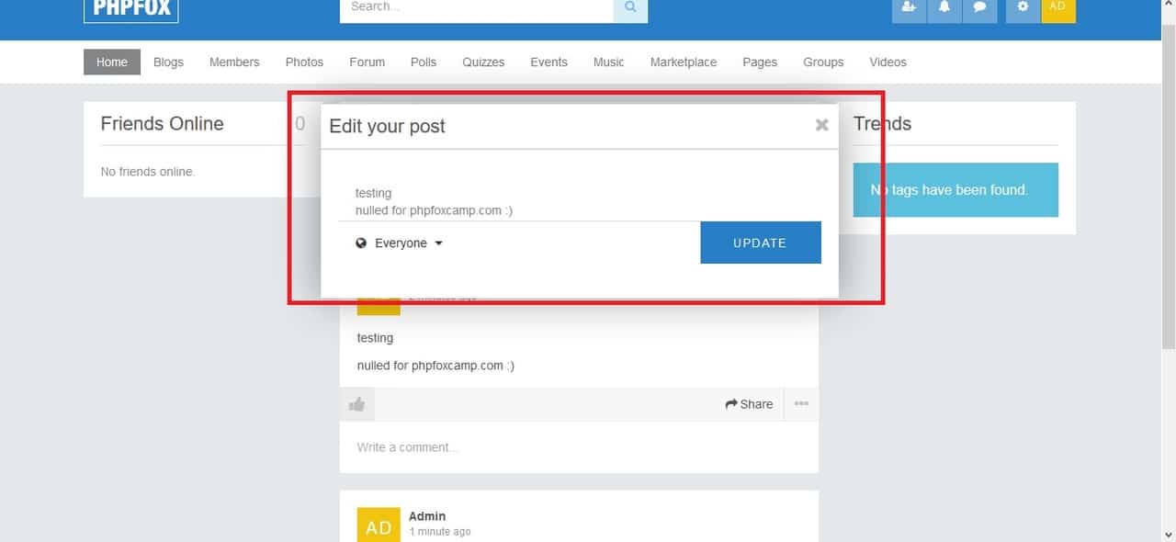Click 'No friends online.' text

[x=148, y=172]
